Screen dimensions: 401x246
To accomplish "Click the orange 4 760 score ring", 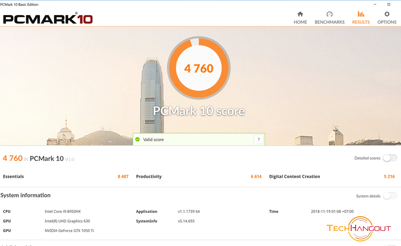I will 199,68.
